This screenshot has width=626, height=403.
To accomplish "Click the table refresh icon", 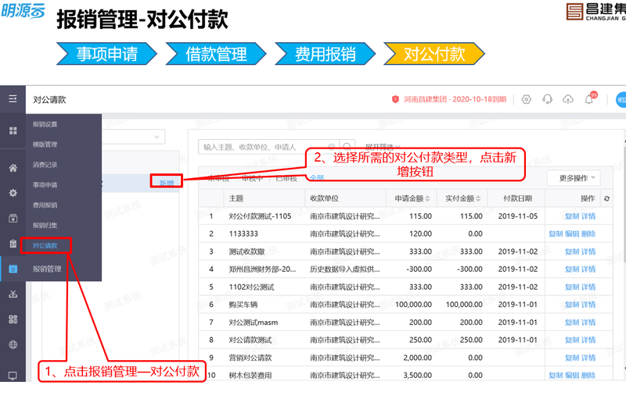I will coord(606,198).
